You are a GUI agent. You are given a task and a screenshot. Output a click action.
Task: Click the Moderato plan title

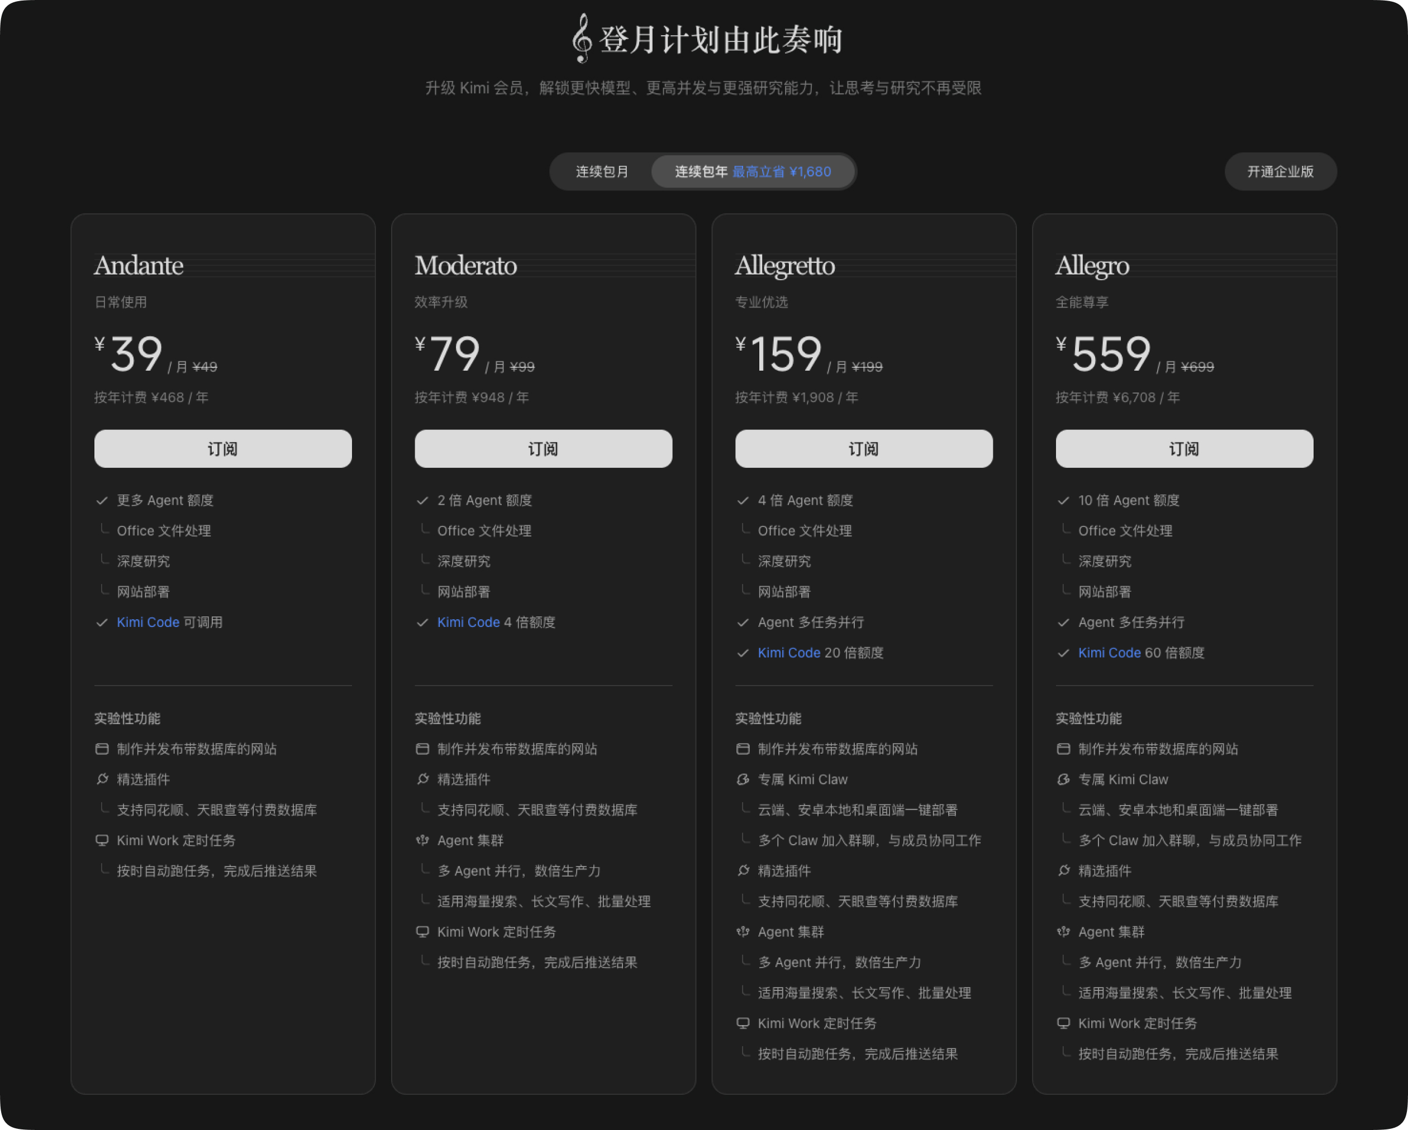coord(465,266)
